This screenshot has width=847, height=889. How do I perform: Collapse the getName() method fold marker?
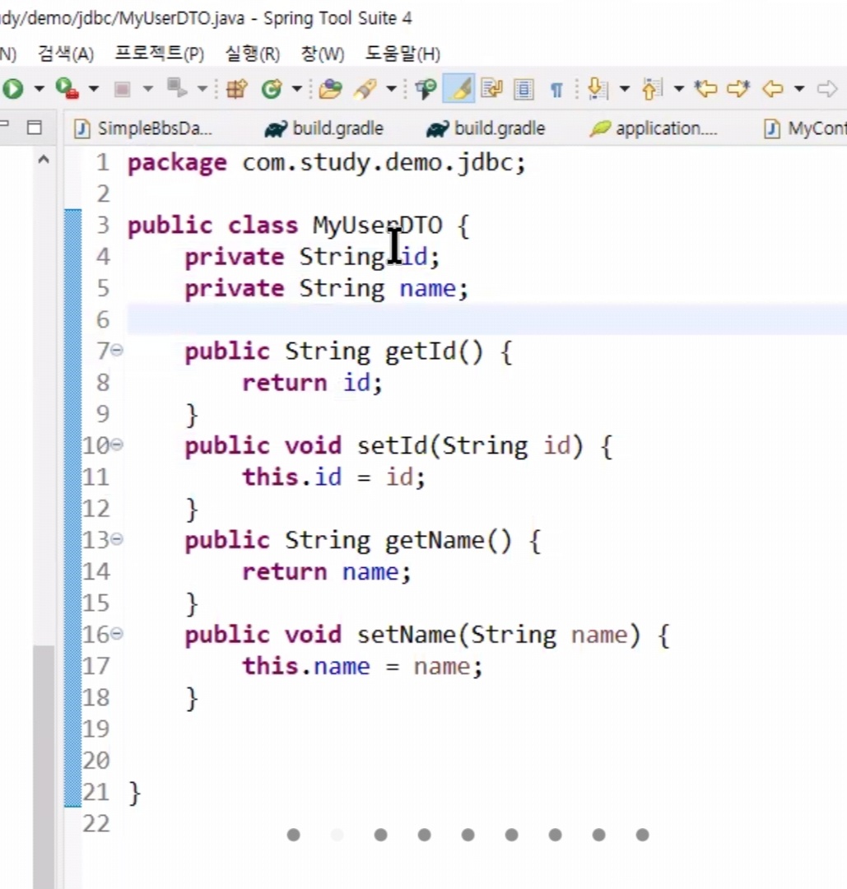[117, 539]
